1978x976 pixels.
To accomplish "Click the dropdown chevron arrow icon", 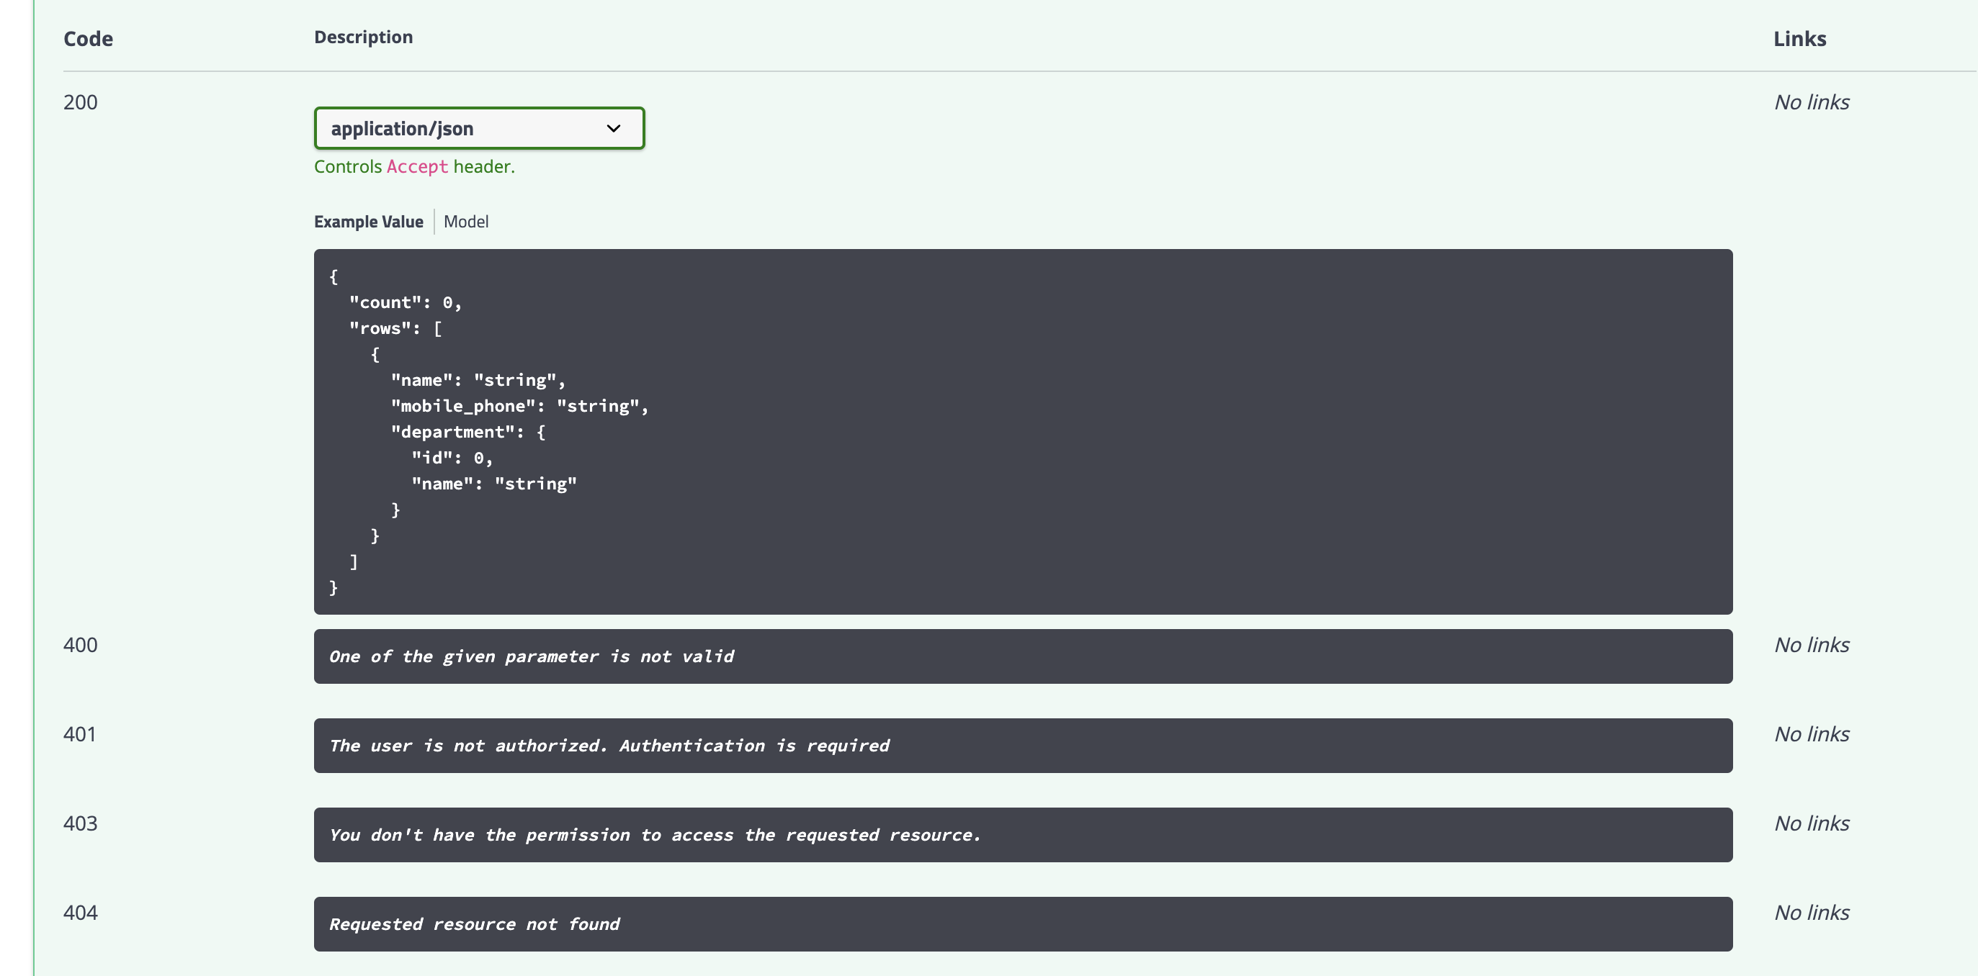I will [x=613, y=128].
